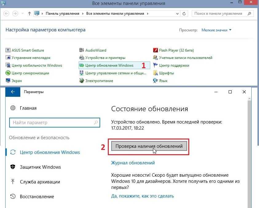Open Flash Player (32 бита) icon
The image size is (259, 208).
[155, 50]
